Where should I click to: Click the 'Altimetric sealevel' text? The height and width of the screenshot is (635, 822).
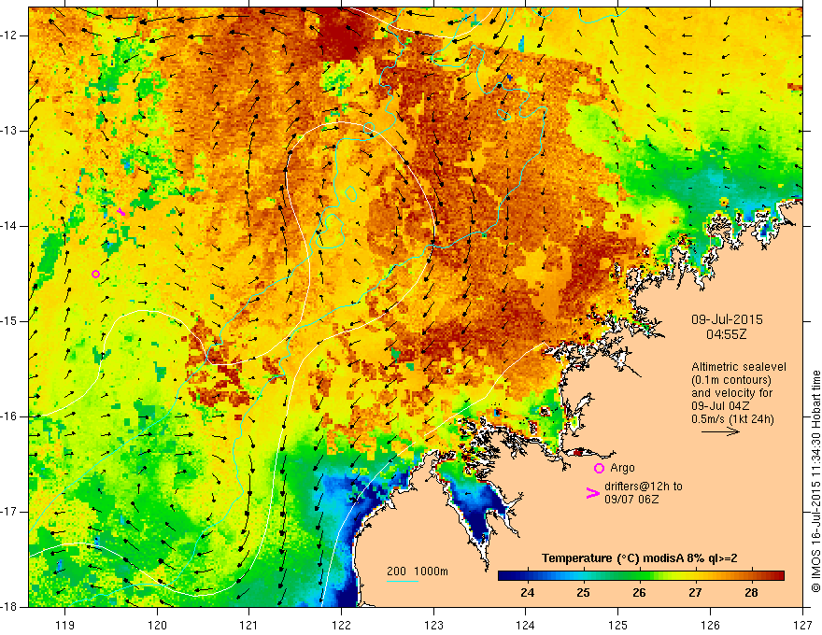[x=739, y=367]
